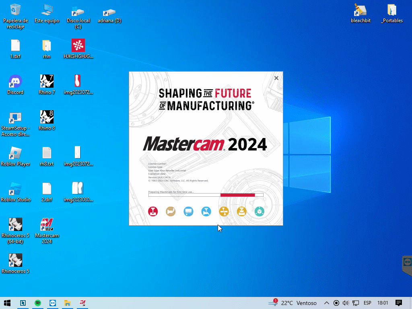Click the tan Lathe icon on splash screen

pyautogui.click(x=171, y=211)
